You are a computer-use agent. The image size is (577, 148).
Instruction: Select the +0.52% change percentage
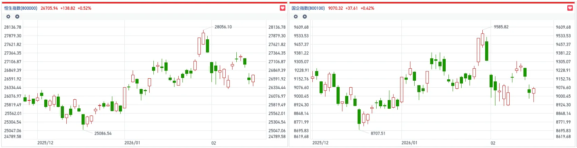[85, 8]
